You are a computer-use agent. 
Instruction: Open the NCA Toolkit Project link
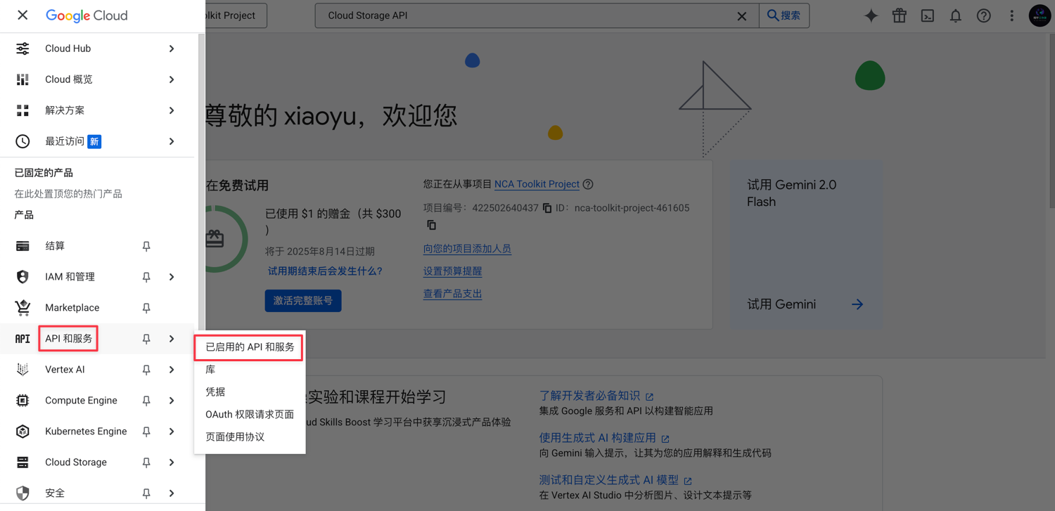[537, 184]
